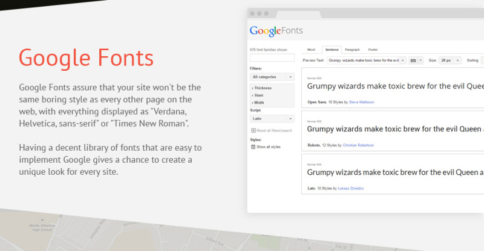Click the 'Sorting:' label
The height and width of the screenshot is (251, 484).
click(473, 60)
